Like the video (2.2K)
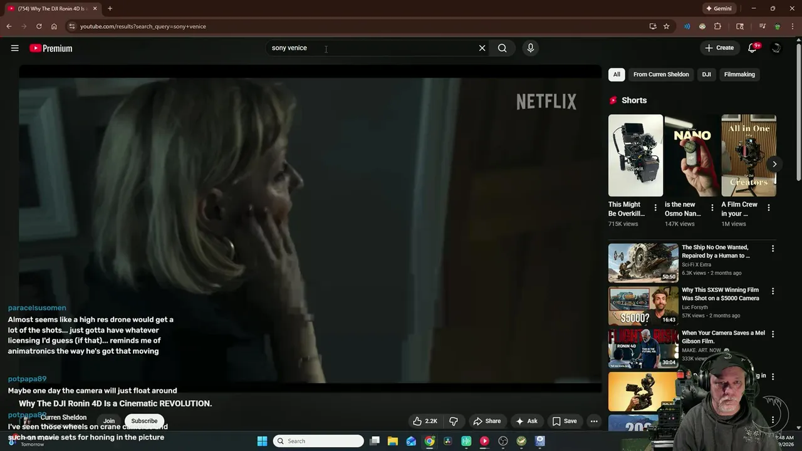The width and height of the screenshot is (802, 451). (424, 421)
